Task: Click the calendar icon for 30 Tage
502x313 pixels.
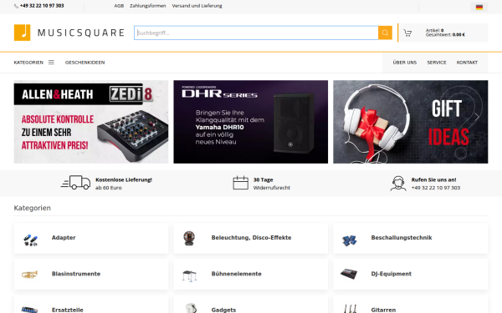Action: [x=240, y=183]
